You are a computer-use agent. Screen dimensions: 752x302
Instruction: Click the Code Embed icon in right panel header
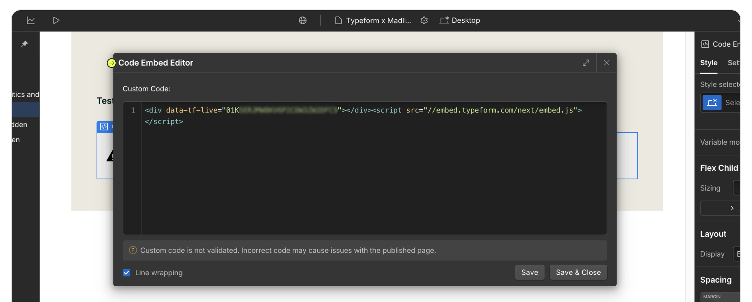click(705, 44)
